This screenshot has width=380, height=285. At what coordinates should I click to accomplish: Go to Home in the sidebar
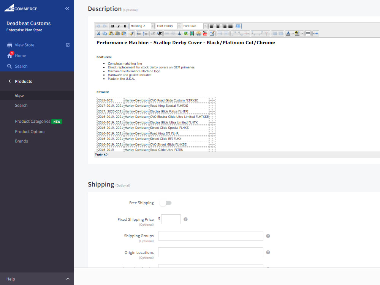tap(21, 55)
